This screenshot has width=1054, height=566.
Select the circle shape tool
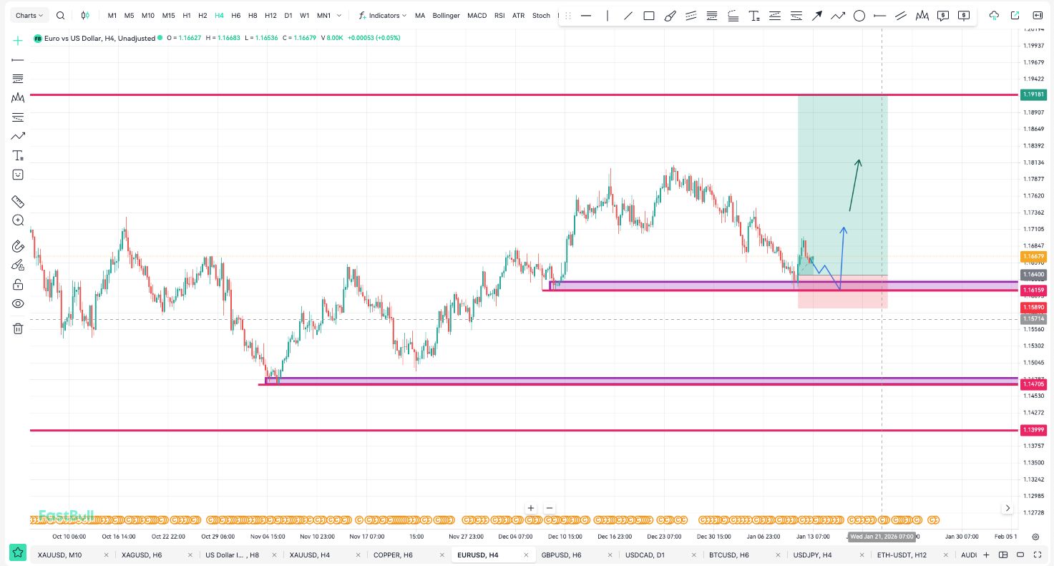859,16
